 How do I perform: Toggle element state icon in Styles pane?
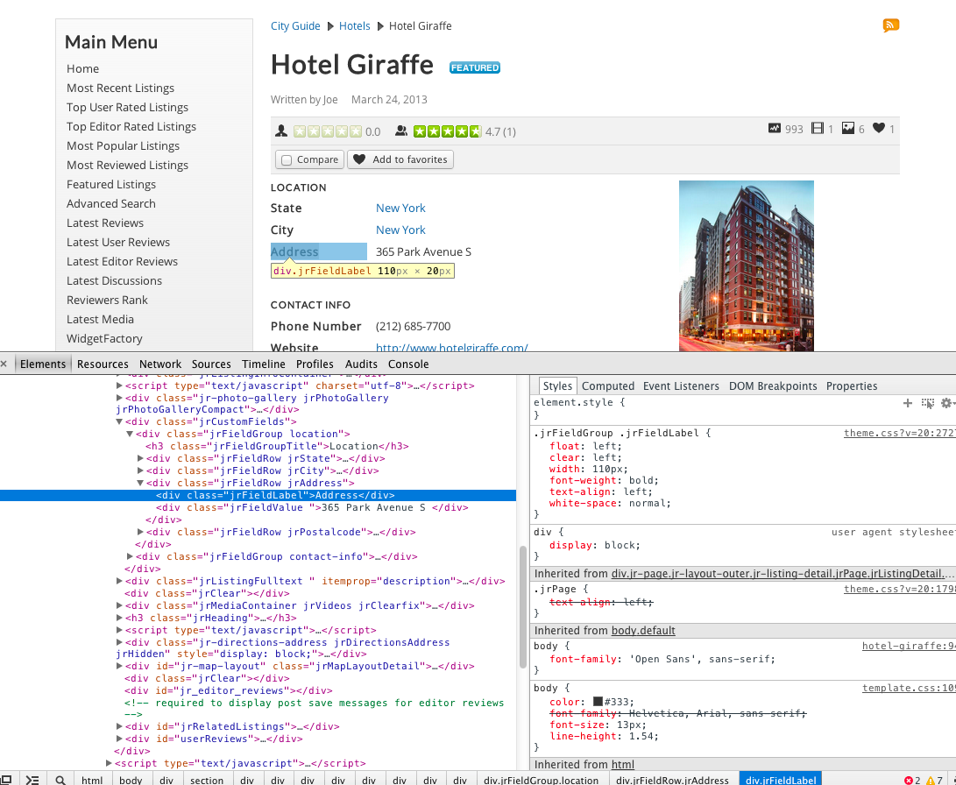point(927,403)
